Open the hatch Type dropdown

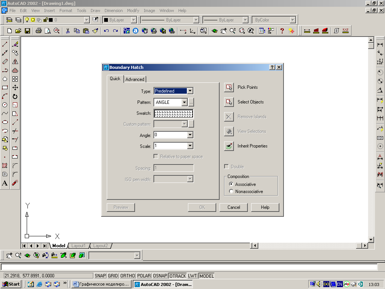coord(190,91)
